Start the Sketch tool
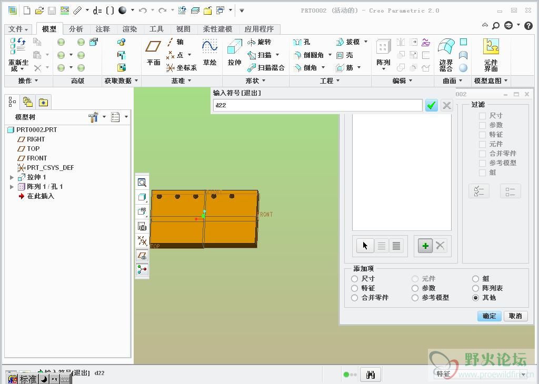This screenshot has height=384, width=539. point(209,53)
